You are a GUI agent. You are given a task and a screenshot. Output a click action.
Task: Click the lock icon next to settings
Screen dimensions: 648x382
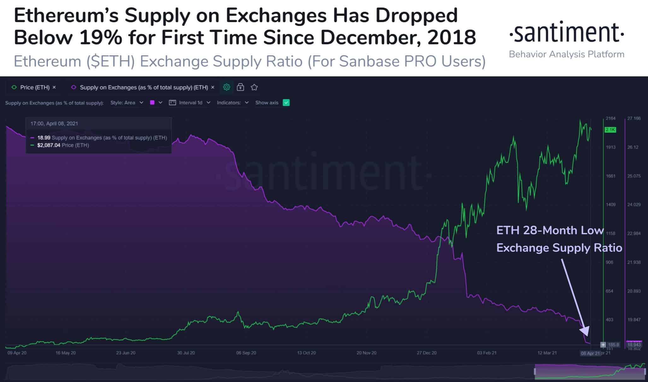click(240, 87)
